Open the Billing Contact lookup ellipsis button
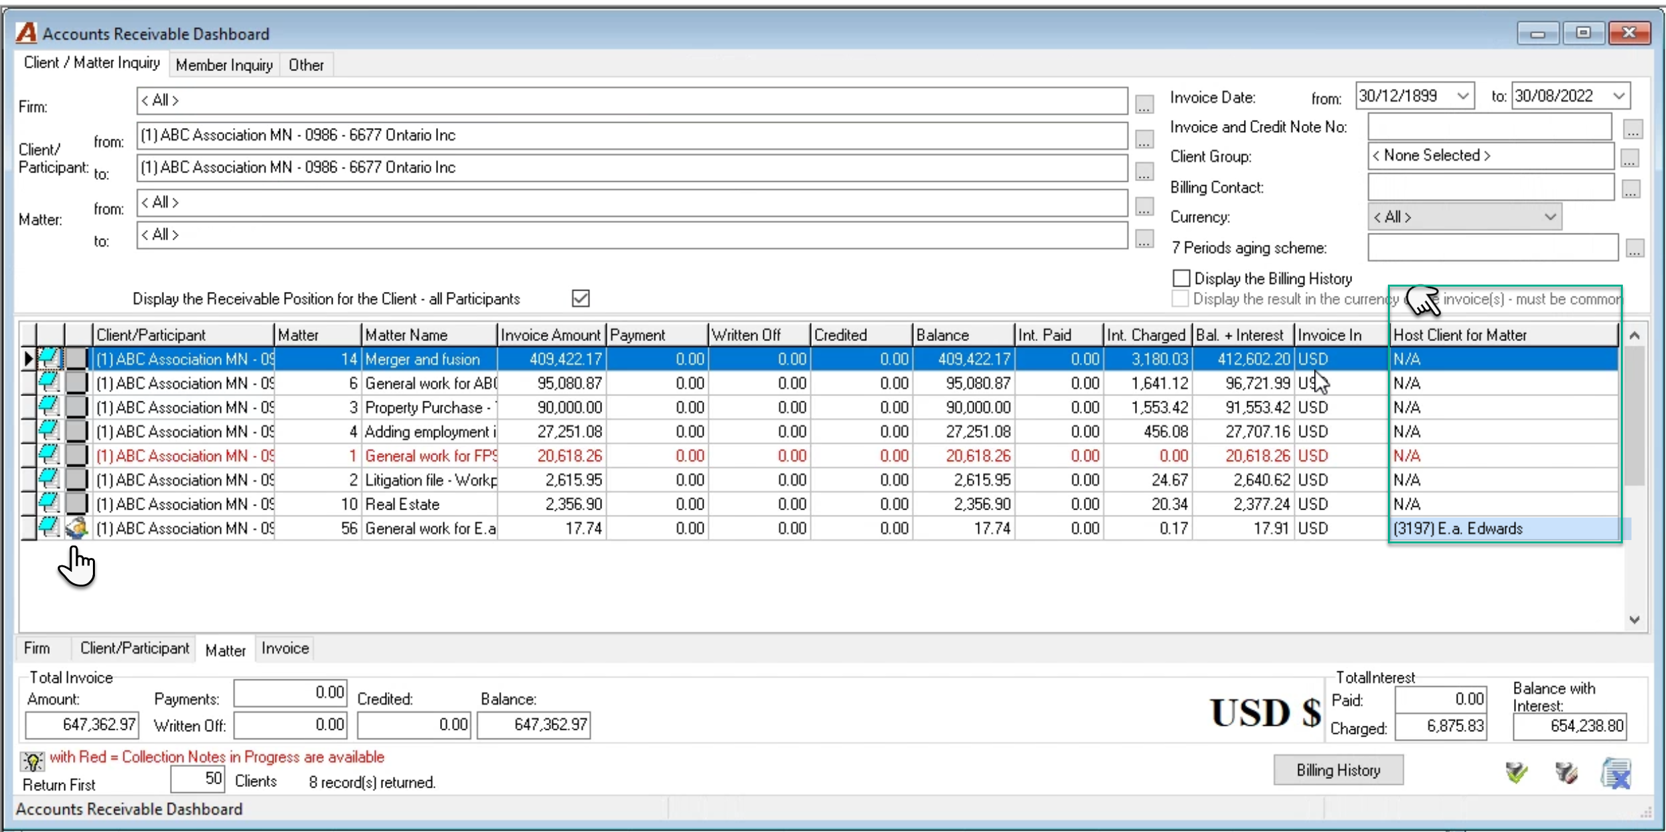The height and width of the screenshot is (832, 1666). tap(1631, 189)
